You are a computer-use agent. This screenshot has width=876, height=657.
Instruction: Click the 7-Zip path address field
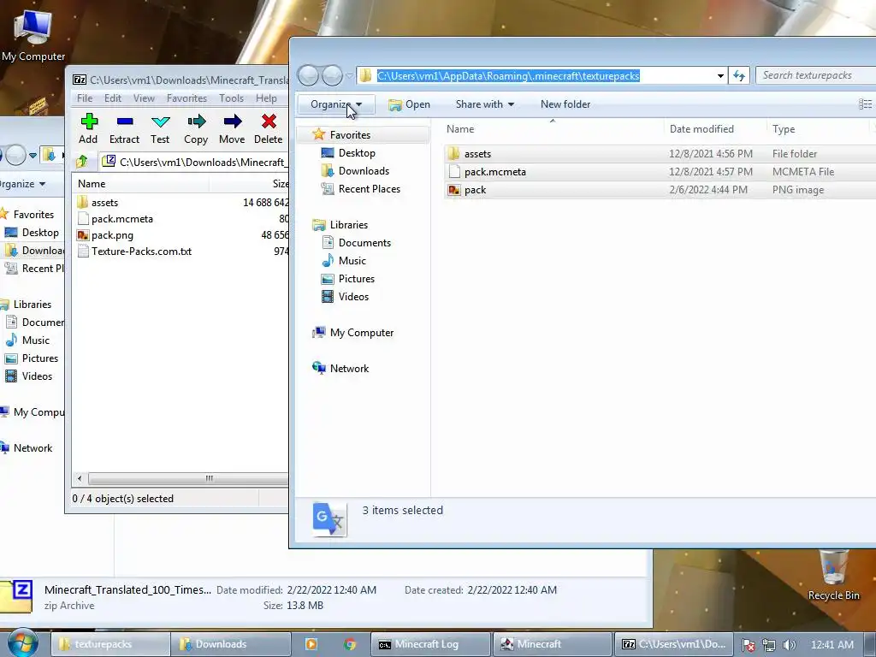pos(194,162)
